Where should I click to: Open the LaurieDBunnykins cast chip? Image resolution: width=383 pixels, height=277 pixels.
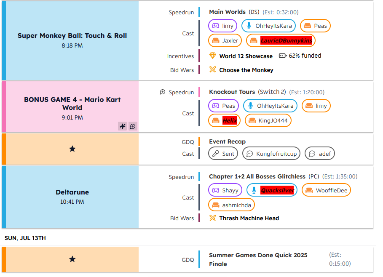click(281, 40)
